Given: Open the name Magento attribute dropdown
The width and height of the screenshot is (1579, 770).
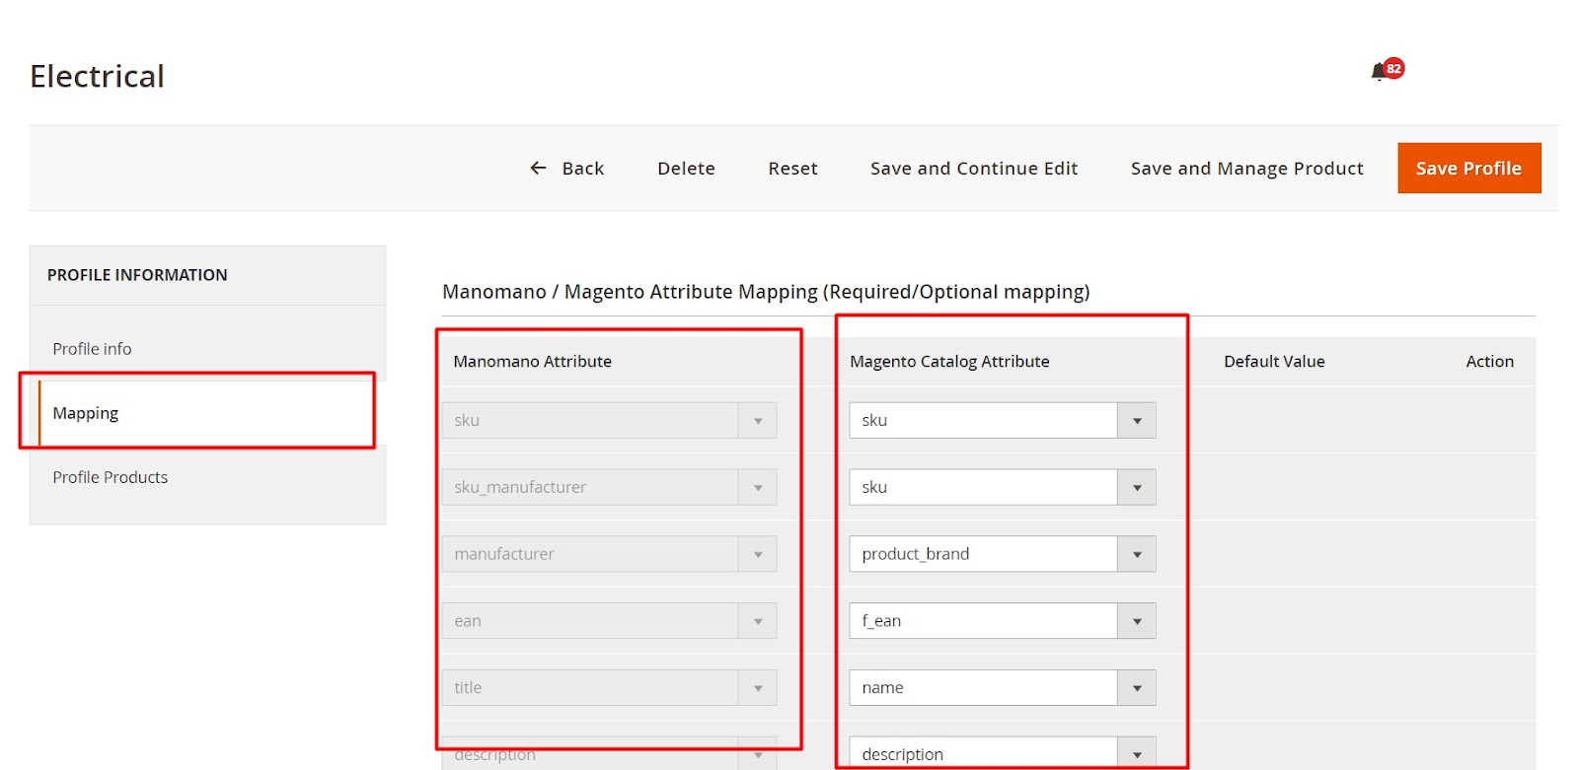Looking at the screenshot, I should click(1002, 688).
